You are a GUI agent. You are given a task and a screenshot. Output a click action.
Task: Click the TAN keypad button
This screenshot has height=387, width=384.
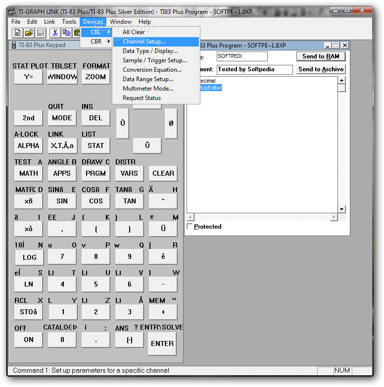(x=129, y=201)
